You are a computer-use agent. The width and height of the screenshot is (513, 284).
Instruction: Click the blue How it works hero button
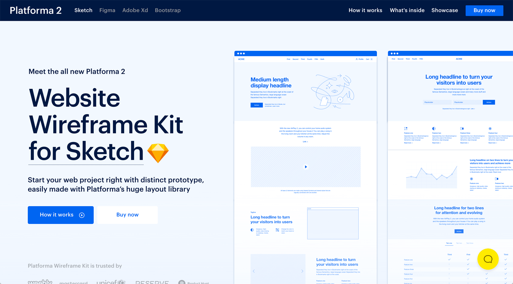[61, 215]
